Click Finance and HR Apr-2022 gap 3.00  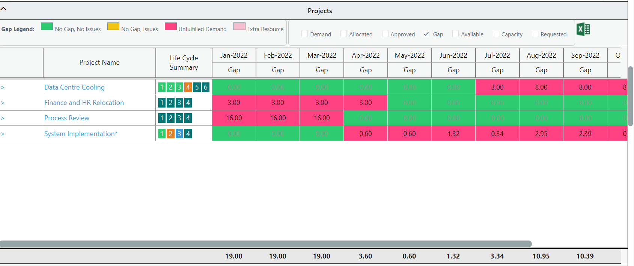click(366, 103)
